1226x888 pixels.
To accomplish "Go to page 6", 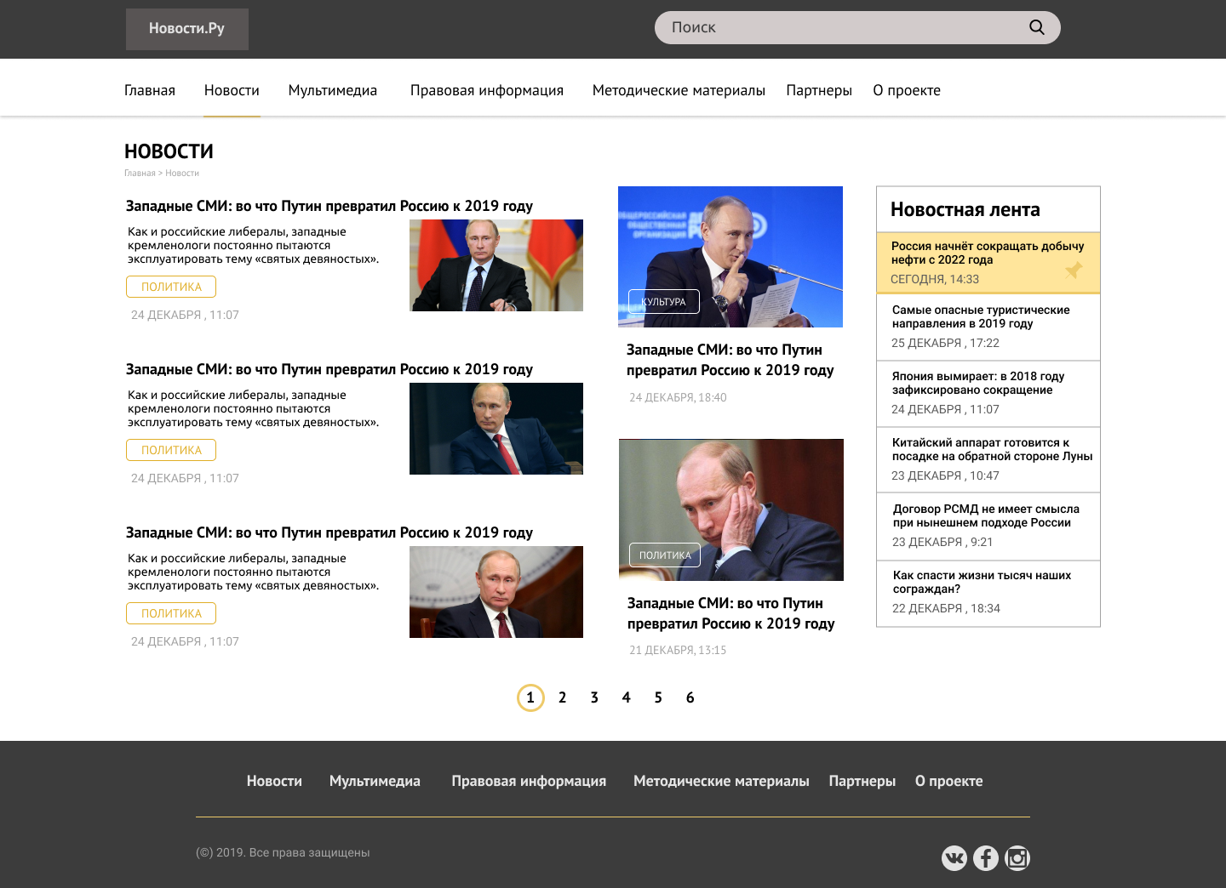I will 690,697.
